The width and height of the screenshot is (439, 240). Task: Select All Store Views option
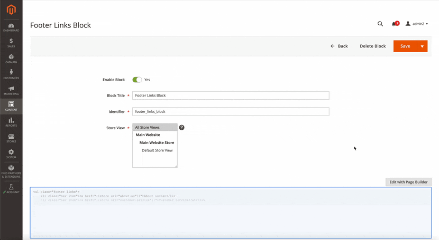pos(154,128)
